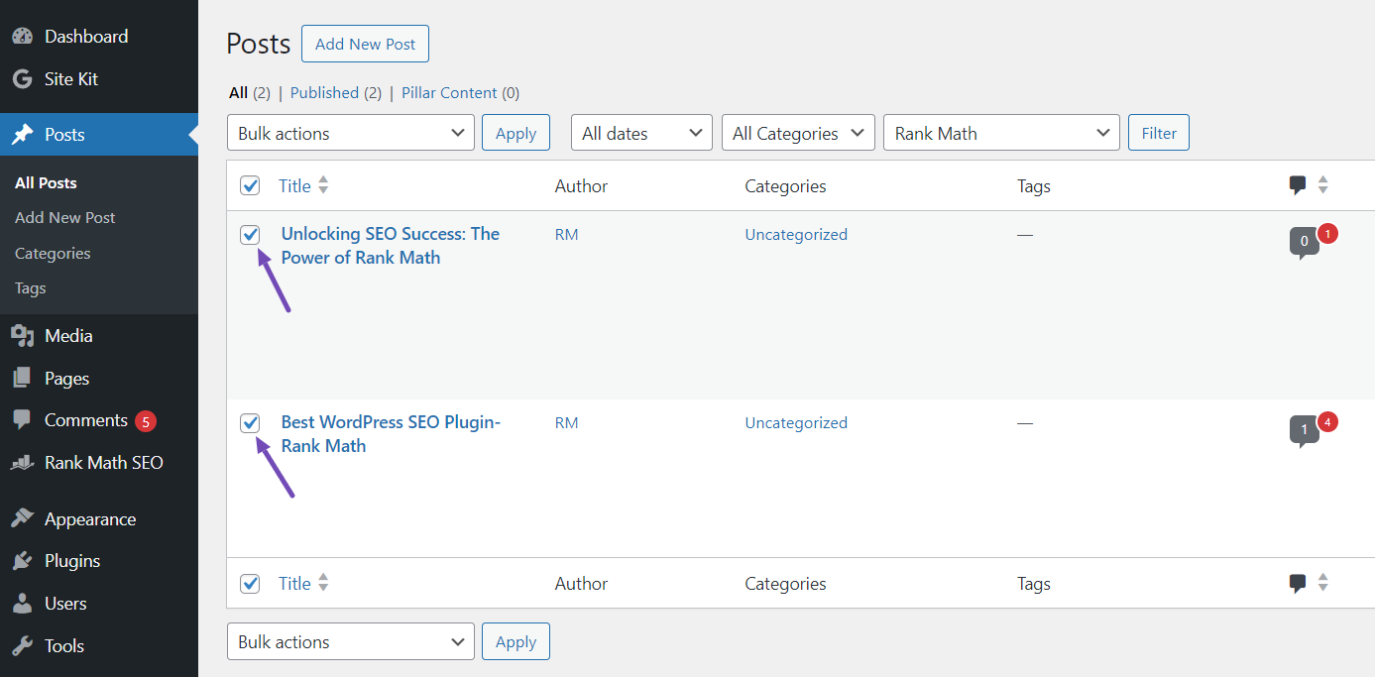
Task: Toggle select-all checkbox in table header
Action: pos(250,185)
